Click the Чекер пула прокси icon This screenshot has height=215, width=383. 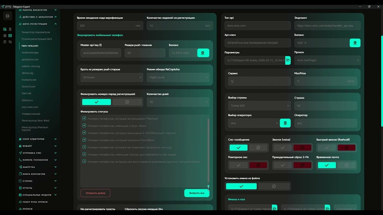pyautogui.click(x=20, y=202)
